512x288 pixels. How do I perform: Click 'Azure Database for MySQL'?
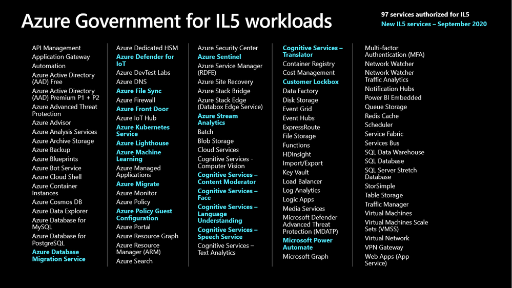click(59, 223)
